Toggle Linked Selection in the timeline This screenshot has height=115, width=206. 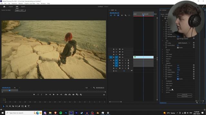pyautogui.click(x=118, y=15)
